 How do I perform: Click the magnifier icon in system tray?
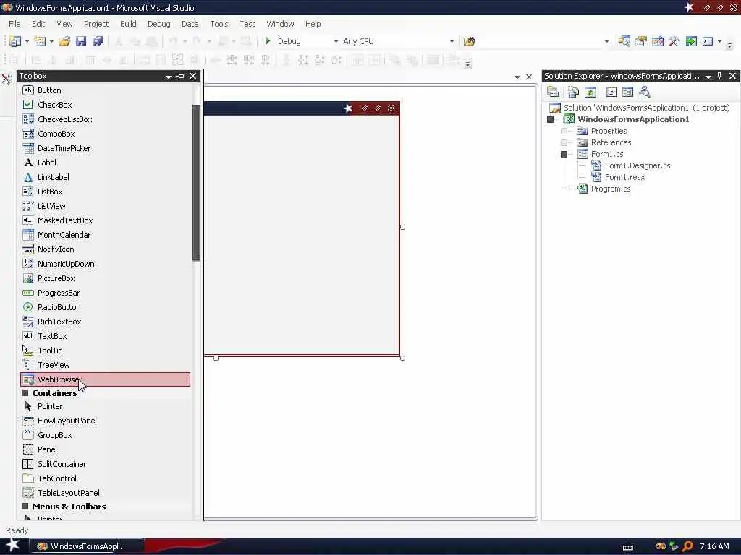(x=687, y=546)
